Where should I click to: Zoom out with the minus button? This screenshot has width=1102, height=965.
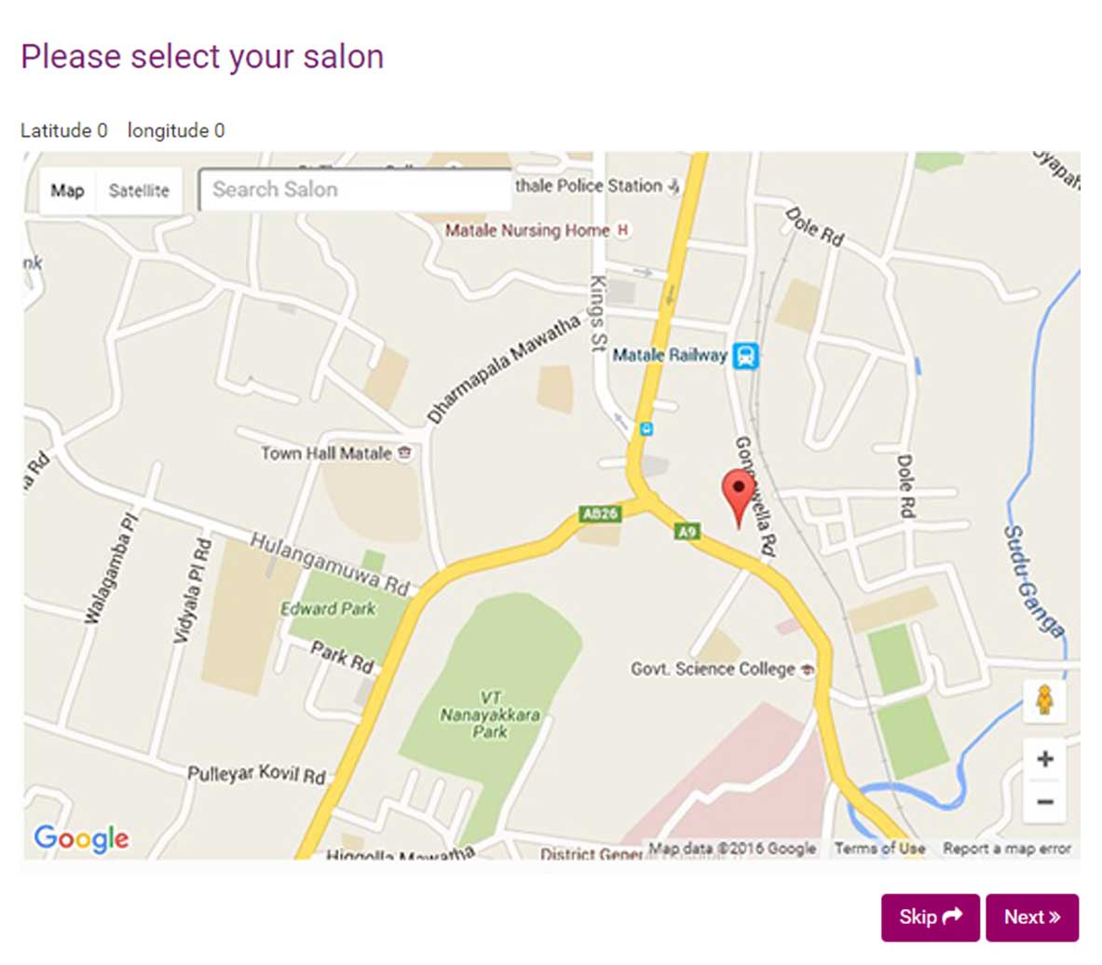pos(1044,802)
